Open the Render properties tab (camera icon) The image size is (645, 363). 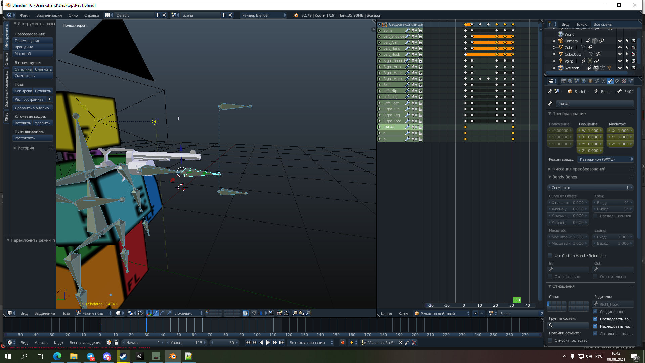point(563,81)
